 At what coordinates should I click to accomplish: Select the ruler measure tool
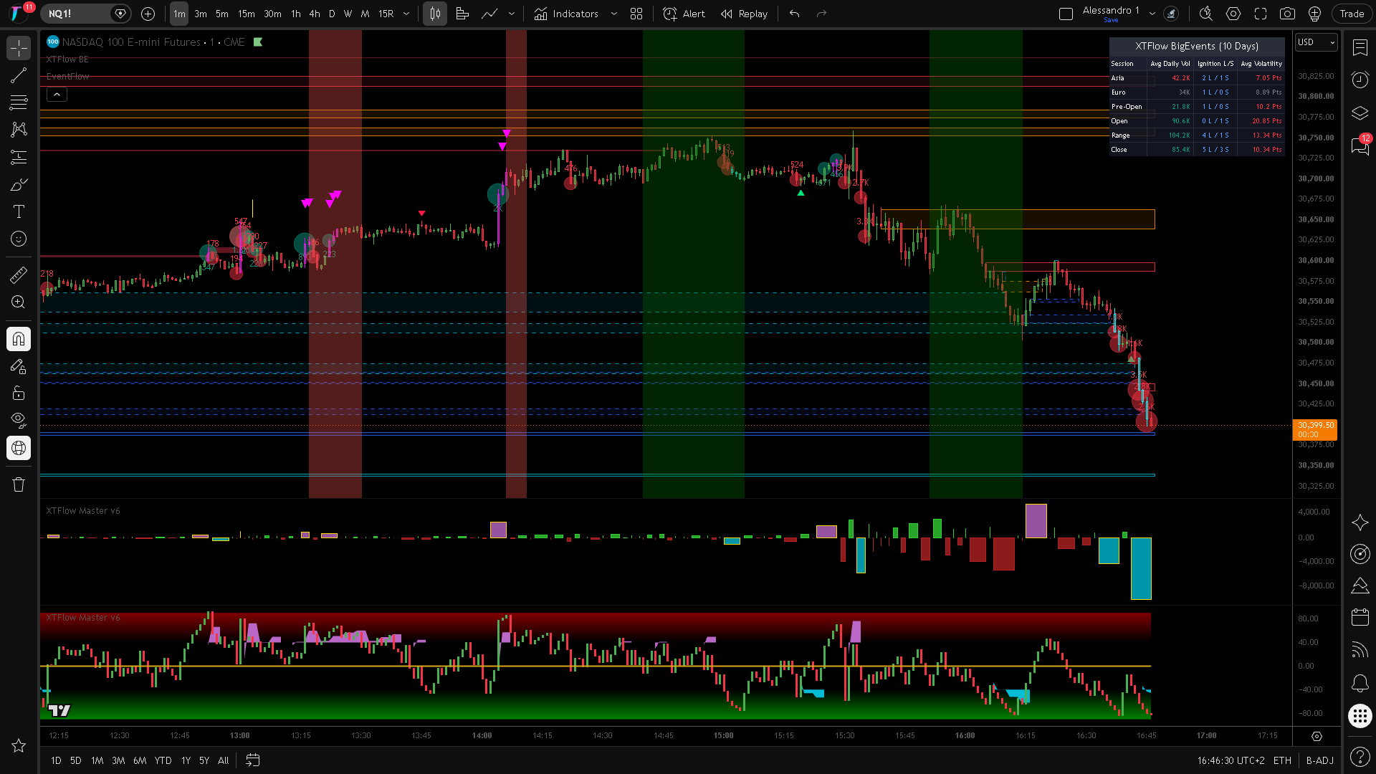(x=19, y=274)
